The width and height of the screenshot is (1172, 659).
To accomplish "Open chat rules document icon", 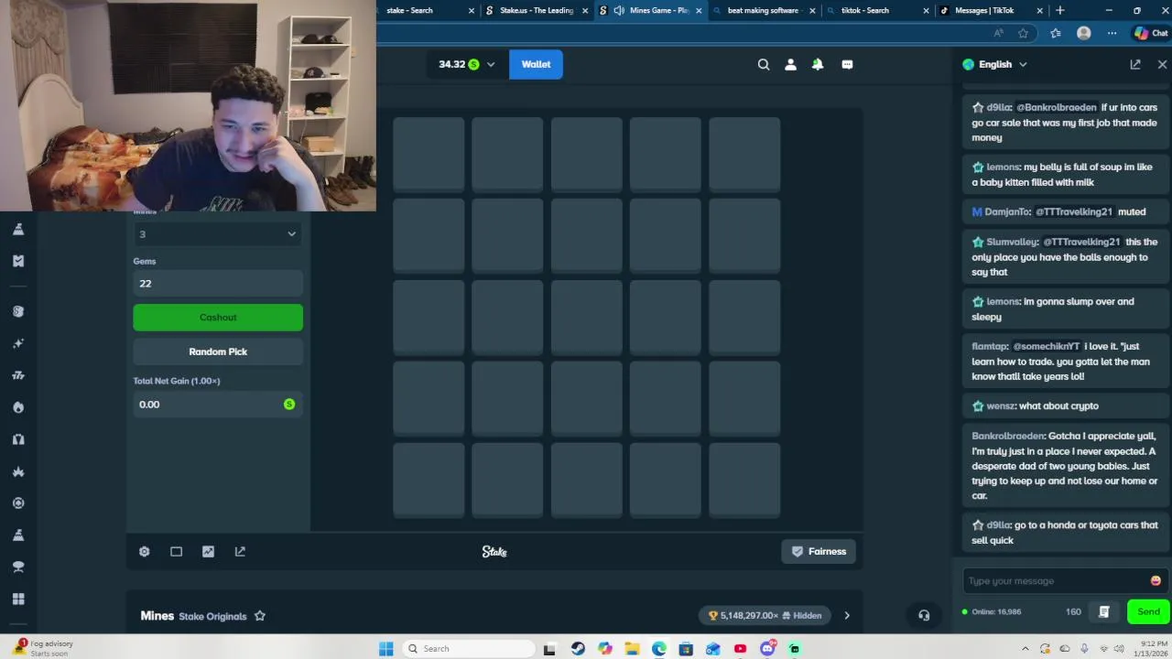I will coord(1104,611).
